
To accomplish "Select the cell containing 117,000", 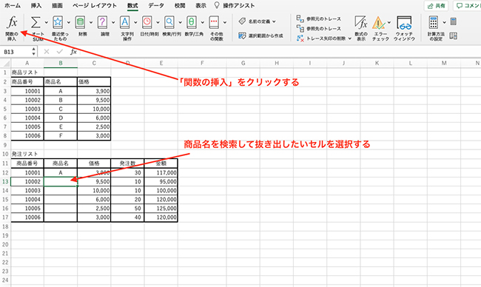I will point(161,172).
